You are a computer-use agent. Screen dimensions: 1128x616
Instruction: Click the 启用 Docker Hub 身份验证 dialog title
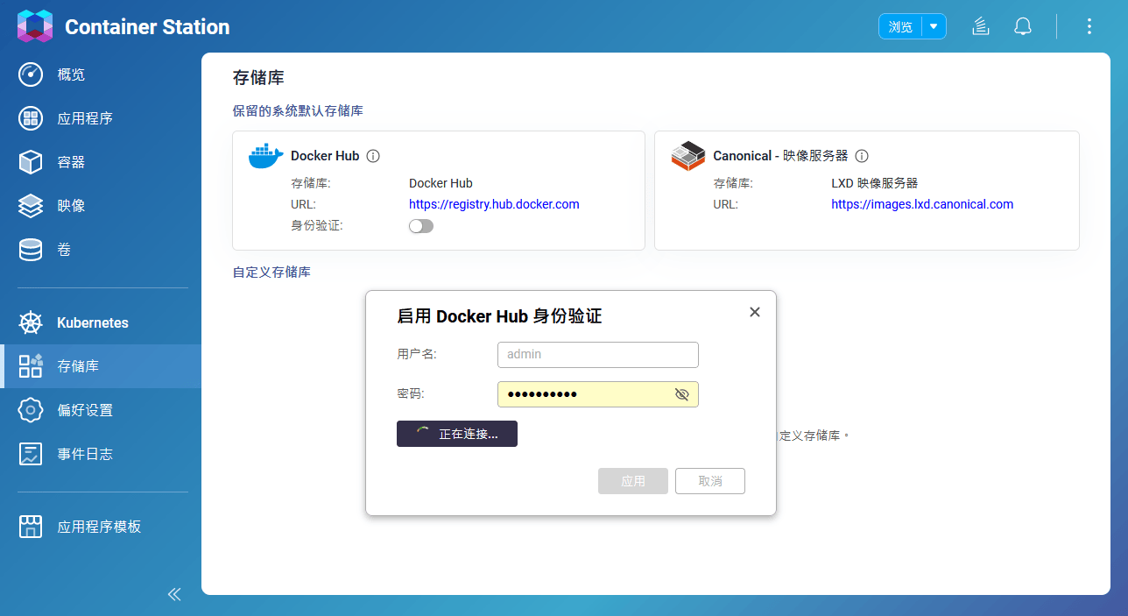click(499, 316)
